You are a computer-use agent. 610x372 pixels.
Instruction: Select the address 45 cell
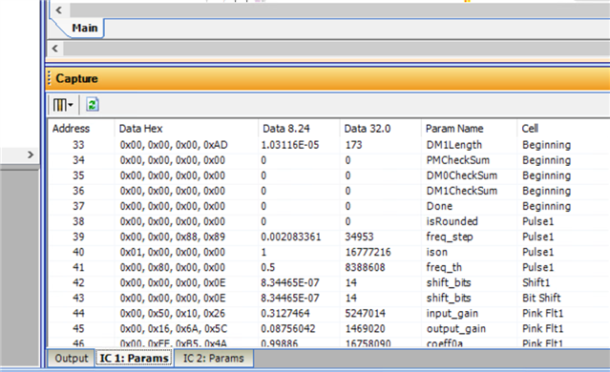click(78, 329)
